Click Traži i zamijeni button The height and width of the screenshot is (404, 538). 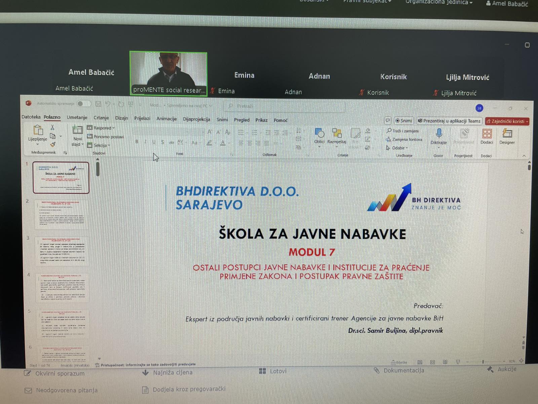point(403,131)
